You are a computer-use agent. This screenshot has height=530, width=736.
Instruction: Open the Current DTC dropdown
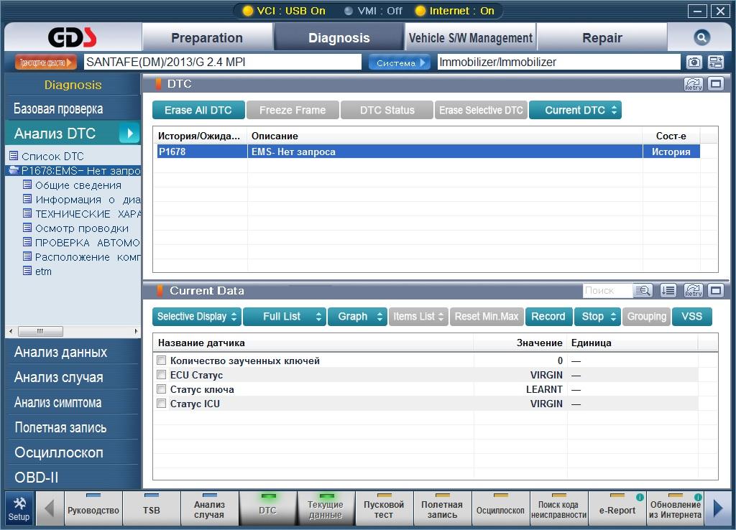(576, 110)
